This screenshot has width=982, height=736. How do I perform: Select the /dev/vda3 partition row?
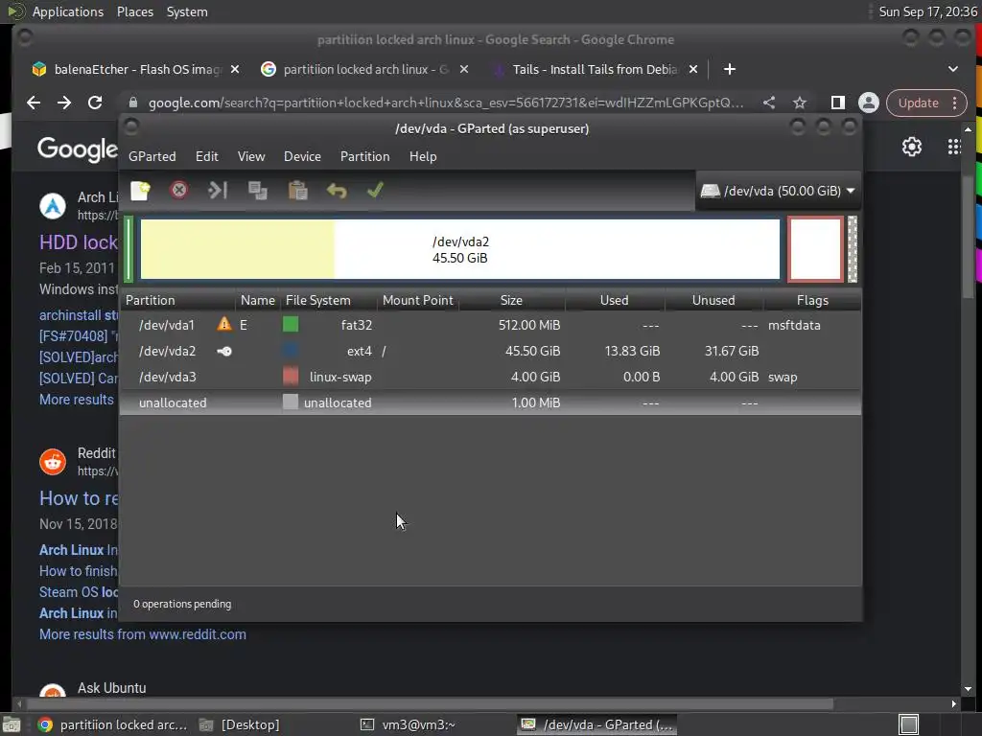(490, 377)
